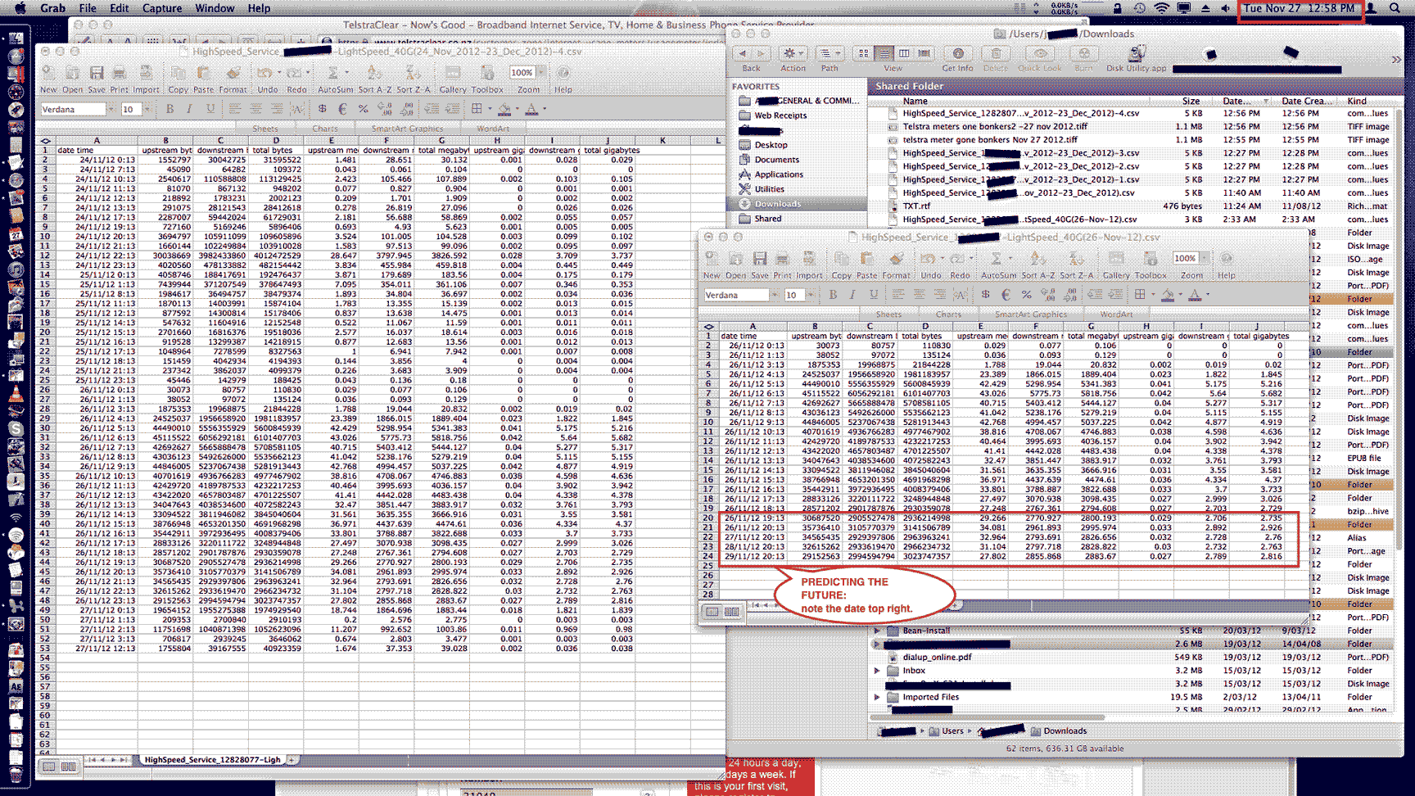The width and height of the screenshot is (1415, 796).
Task: Click Copy icon in 26-Nov spreadsheet toolbar
Action: tap(842, 259)
